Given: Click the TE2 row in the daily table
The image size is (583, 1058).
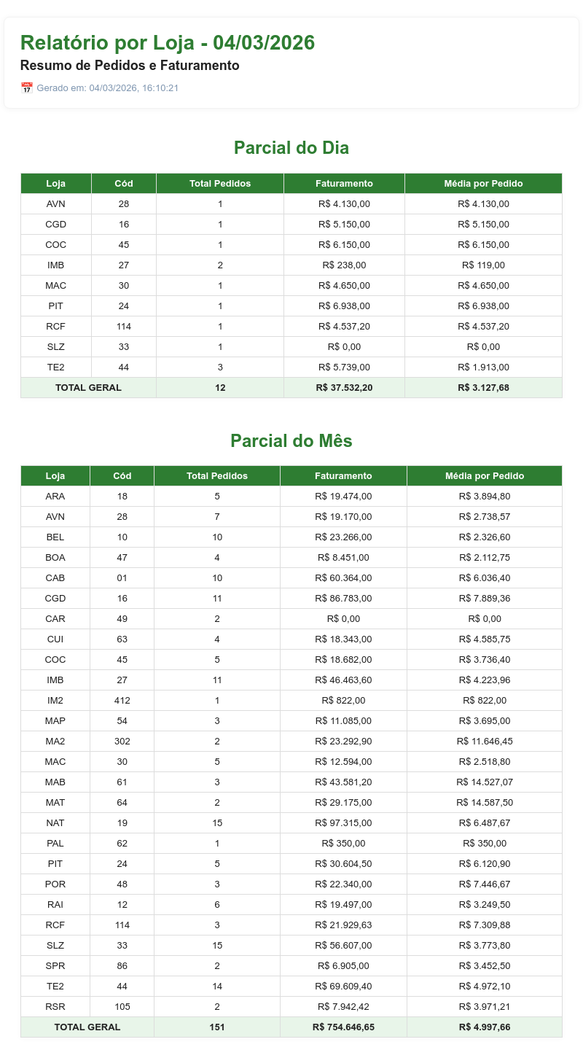Looking at the screenshot, I should [x=291, y=367].
